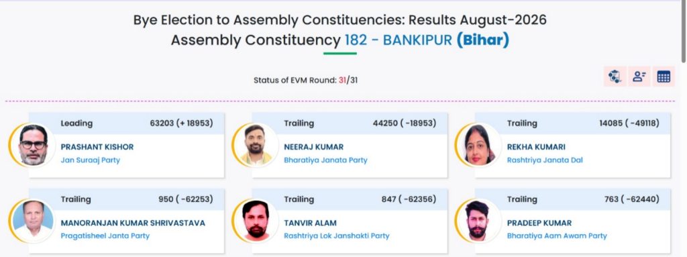This screenshot has height=257, width=687.
Task: Click the Jan Suraaj Party label
Action: tap(91, 160)
